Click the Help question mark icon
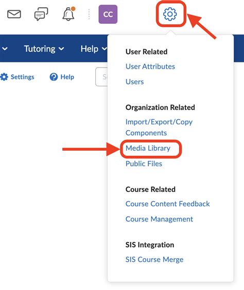Image resolution: width=244 pixels, height=290 pixels. pyautogui.click(x=54, y=77)
